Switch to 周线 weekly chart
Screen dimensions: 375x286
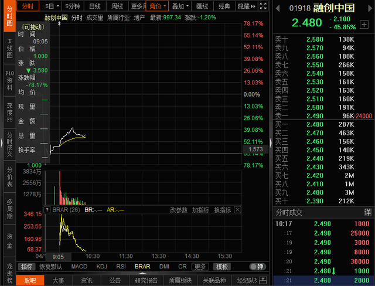point(117,6)
